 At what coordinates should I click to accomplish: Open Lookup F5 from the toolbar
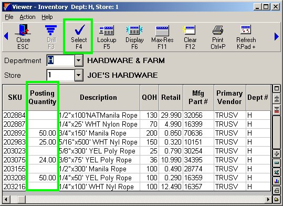[x=107, y=37]
